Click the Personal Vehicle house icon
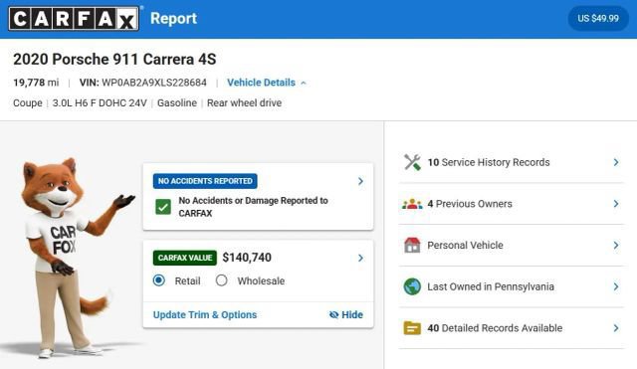The width and height of the screenshot is (637, 369). [x=412, y=246]
